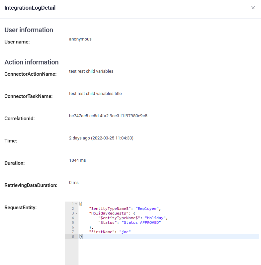Screen dimensions: 261x265
Task: Click the anonymous user name value
Action: (80, 39)
